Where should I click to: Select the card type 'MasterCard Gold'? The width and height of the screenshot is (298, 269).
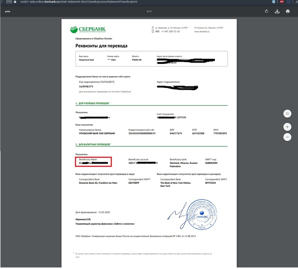(86, 60)
